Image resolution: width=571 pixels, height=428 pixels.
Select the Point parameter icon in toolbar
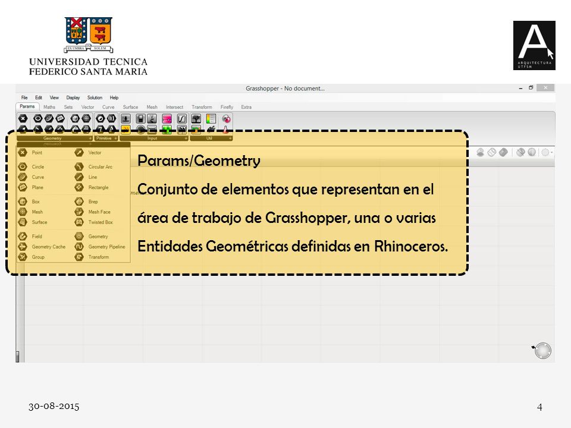pos(23,118)
